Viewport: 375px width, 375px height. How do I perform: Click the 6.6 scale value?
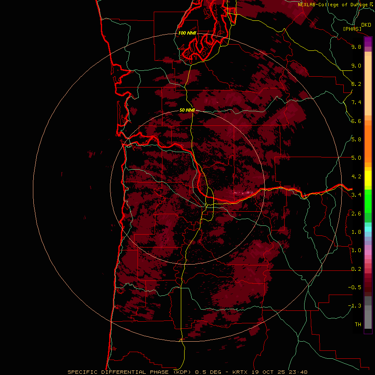[356, 121]
